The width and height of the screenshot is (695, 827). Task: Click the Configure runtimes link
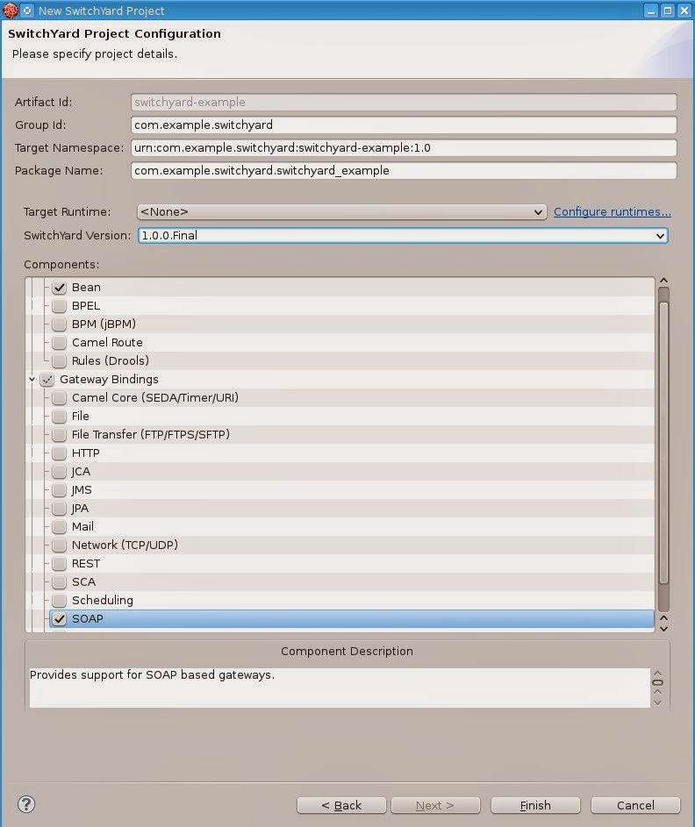tap(613, 211)
